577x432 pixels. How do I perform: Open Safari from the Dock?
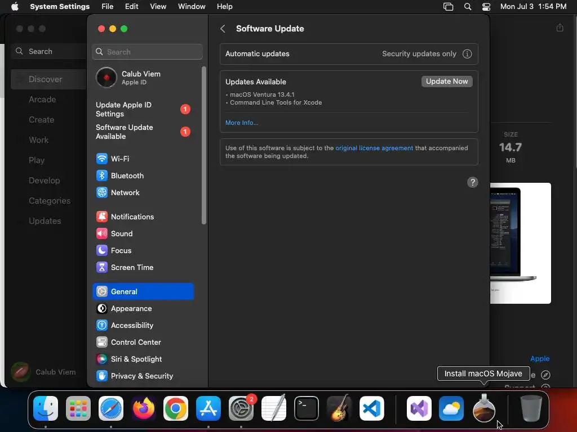[x=111, y=408]
